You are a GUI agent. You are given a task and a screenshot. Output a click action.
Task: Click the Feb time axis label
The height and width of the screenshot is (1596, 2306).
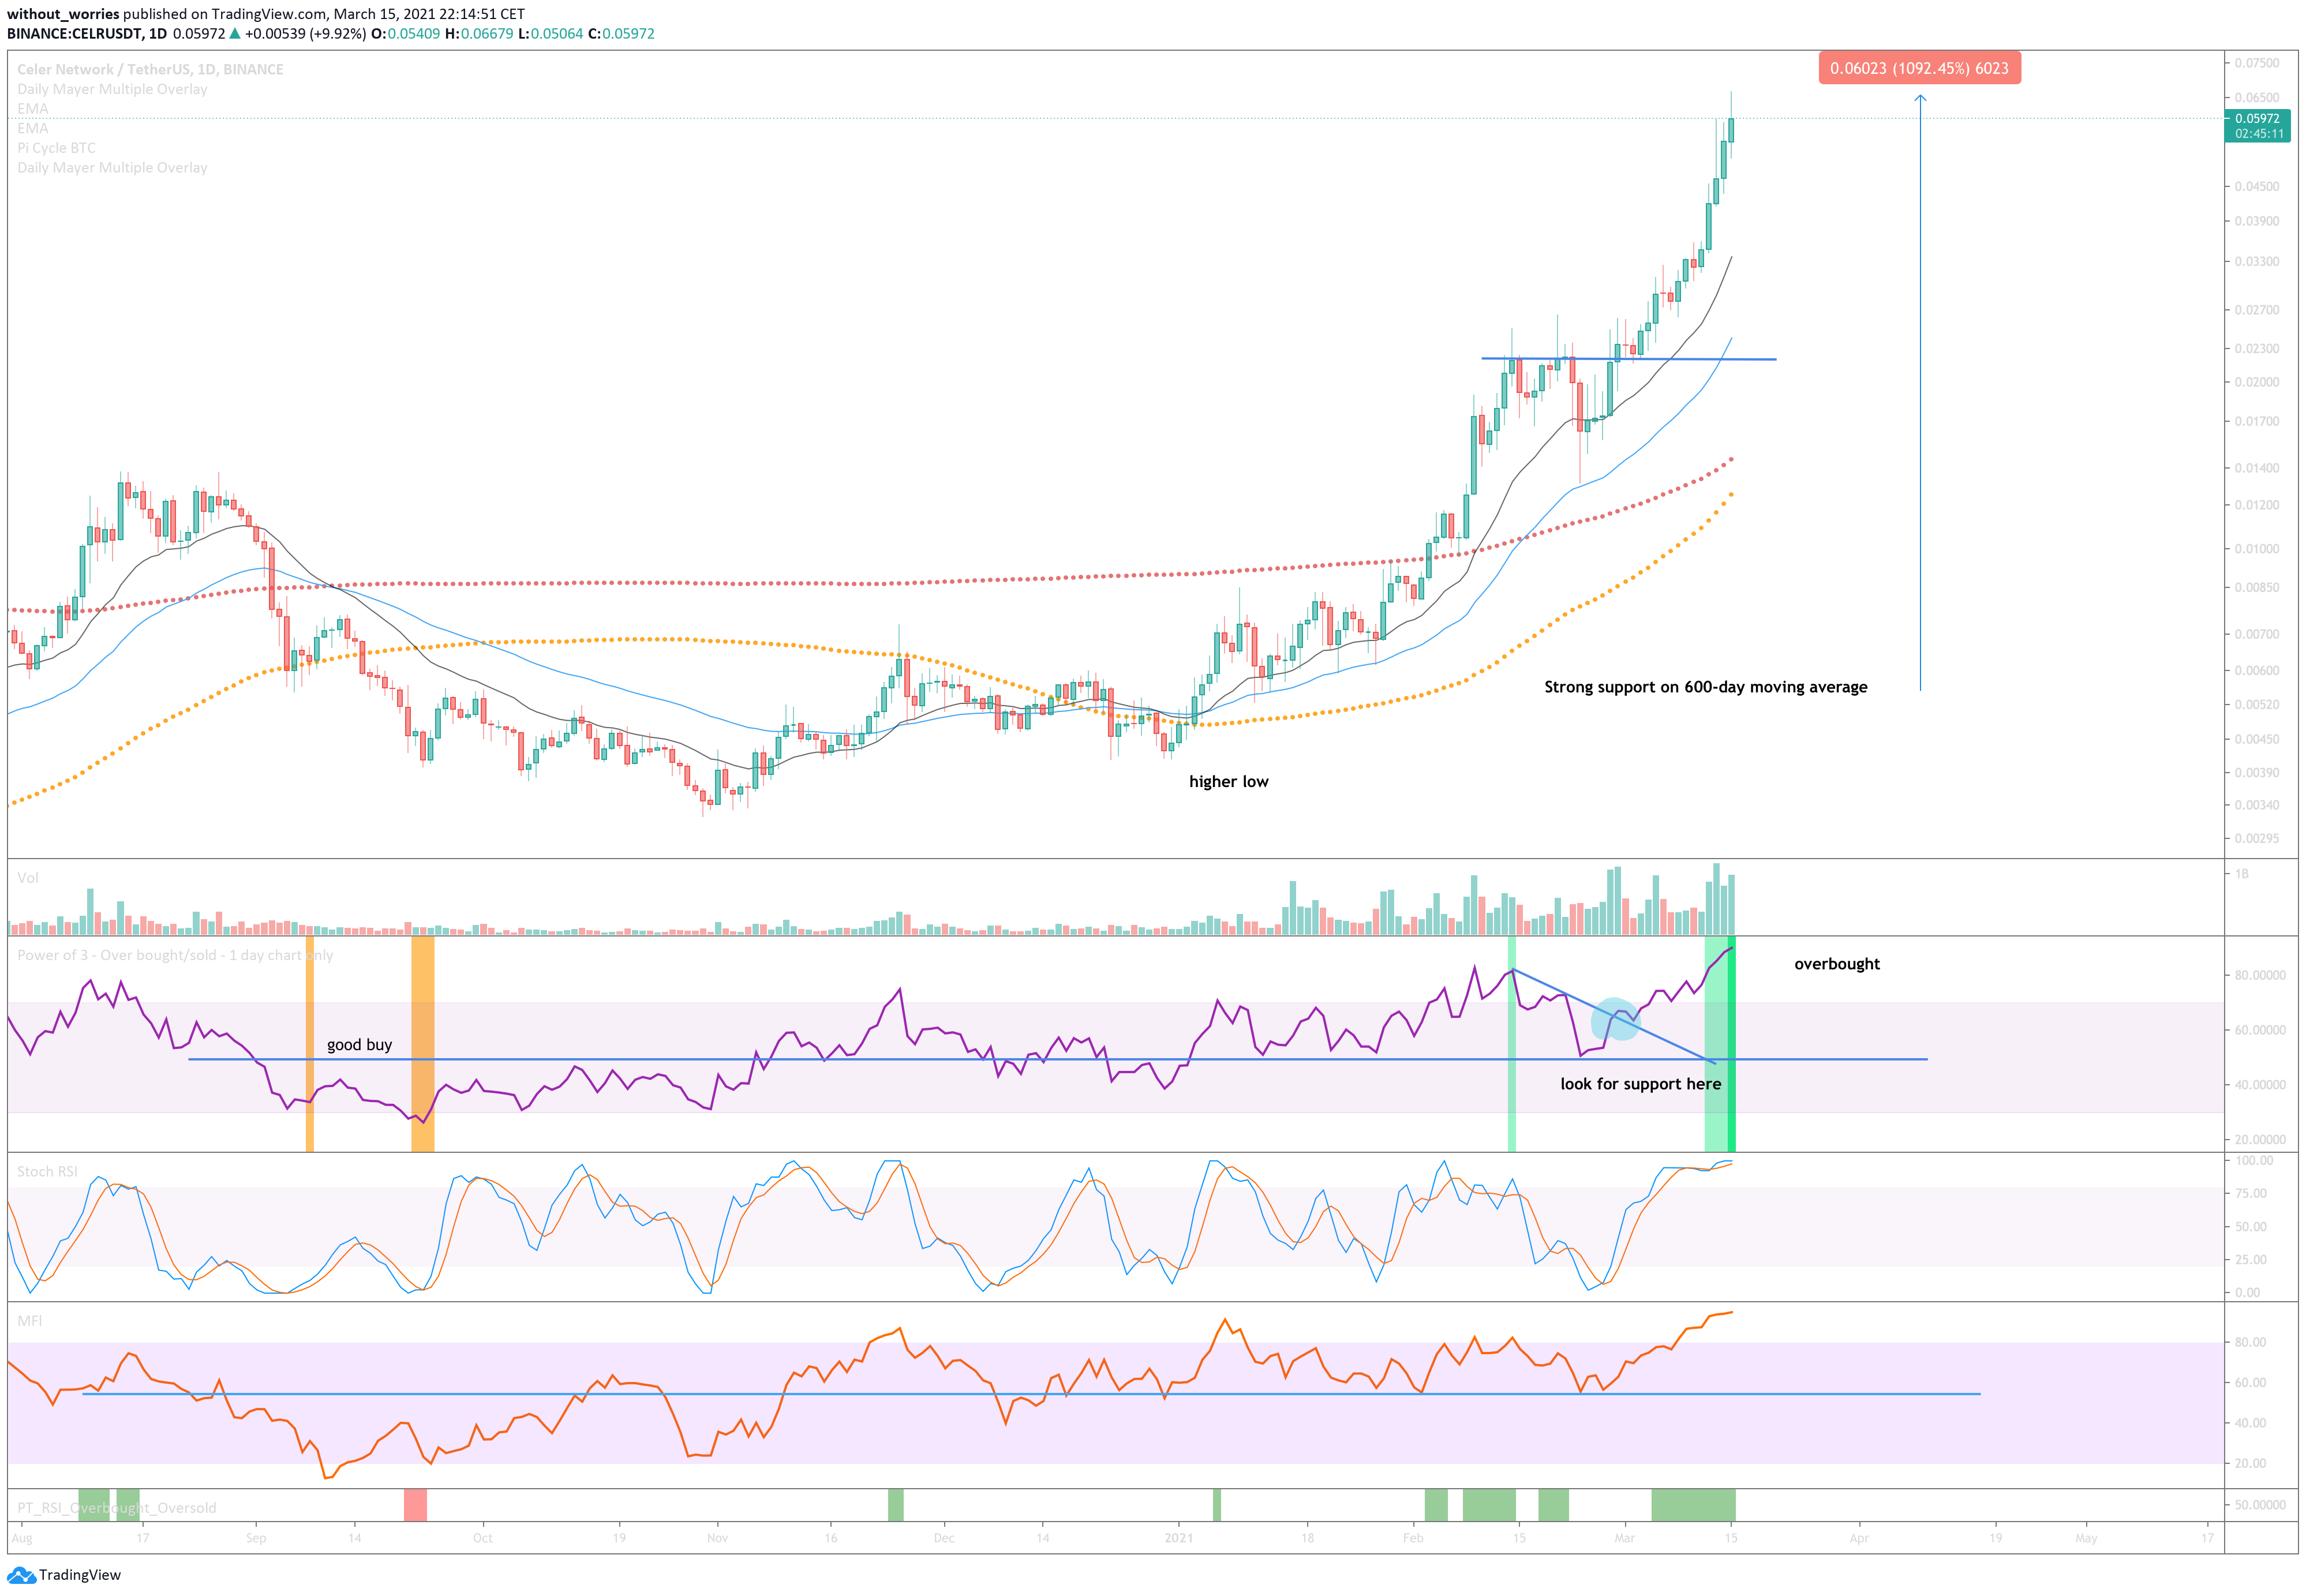1412,1538
